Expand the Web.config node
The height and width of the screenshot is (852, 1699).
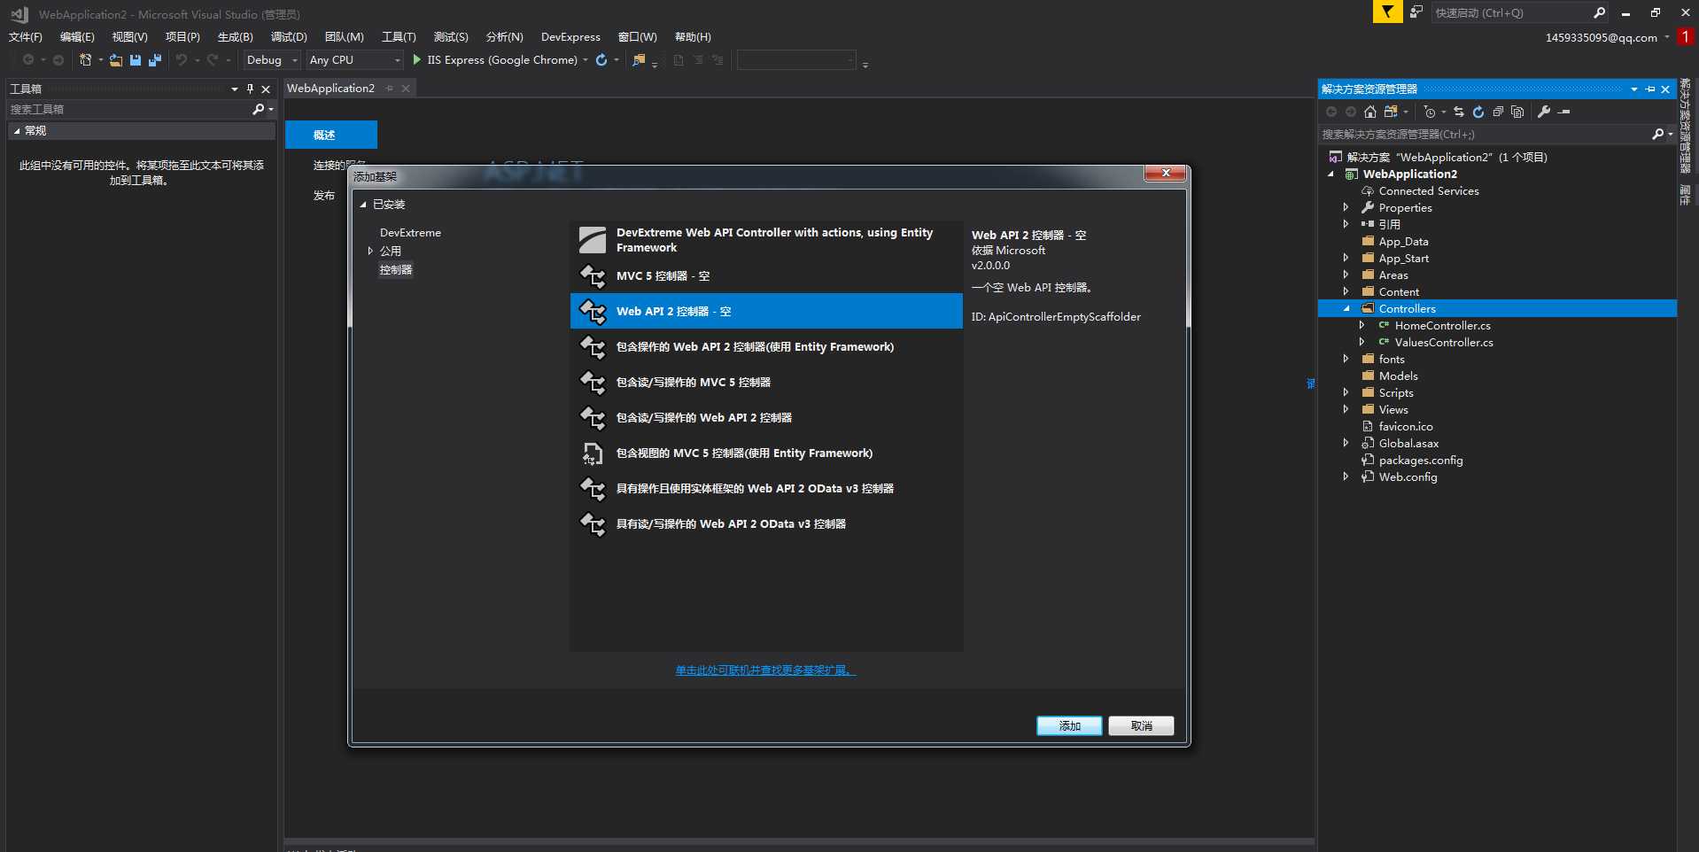point(1346,476)
